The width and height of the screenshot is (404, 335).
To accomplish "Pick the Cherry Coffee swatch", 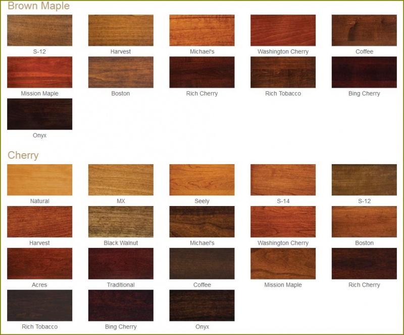I will [202, 263].
